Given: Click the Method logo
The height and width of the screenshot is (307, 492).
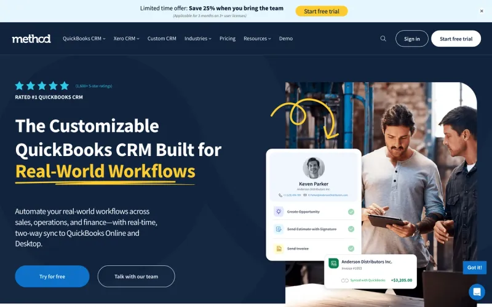Looking at the screenshot, I should click(31, 39).
